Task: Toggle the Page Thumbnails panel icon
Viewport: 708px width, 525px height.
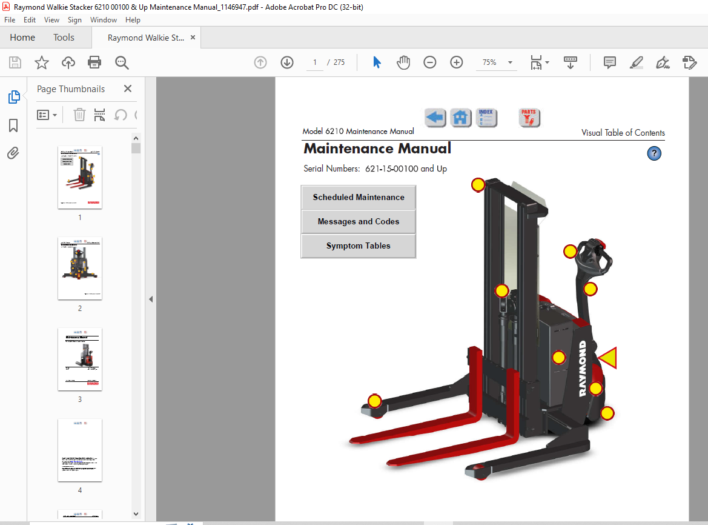Action: coord(13,97)
